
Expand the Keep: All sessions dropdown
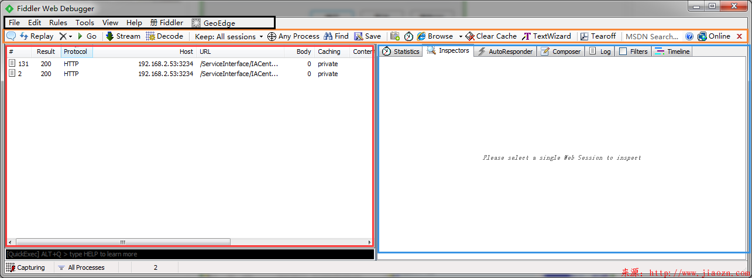click(x=229, y=36)
